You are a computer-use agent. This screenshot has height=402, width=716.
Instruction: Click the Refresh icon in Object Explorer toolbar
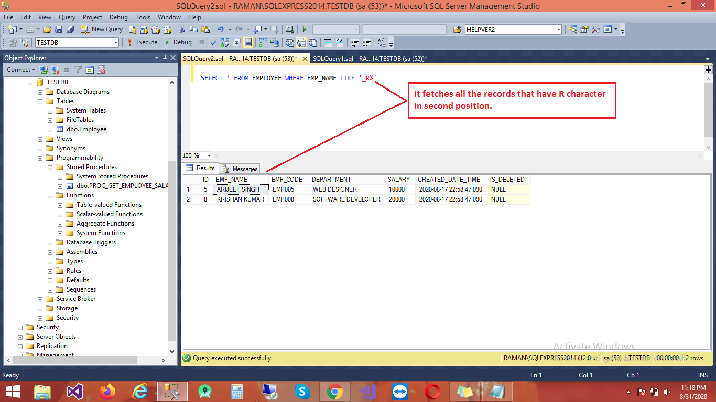[90, 69]
